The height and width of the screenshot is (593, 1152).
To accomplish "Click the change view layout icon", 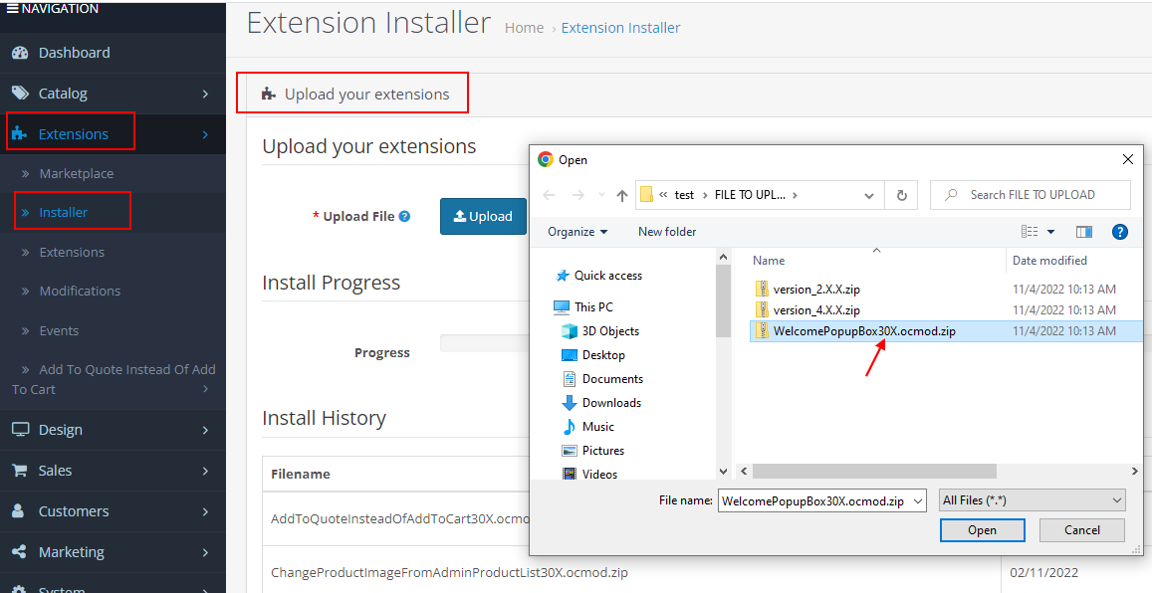I will (1031, 232).
